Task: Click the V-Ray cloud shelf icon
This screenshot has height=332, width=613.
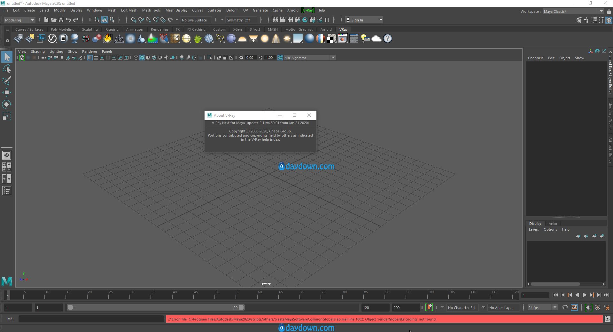Action: tap(376, 39)
